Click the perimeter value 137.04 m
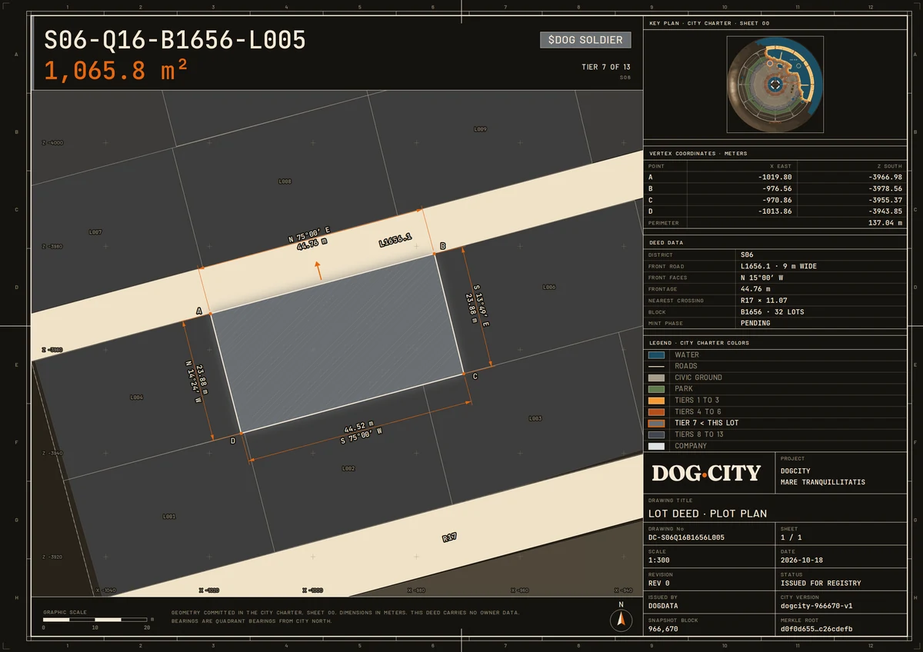This screenshot has height=652, width=923. point(884,223)
